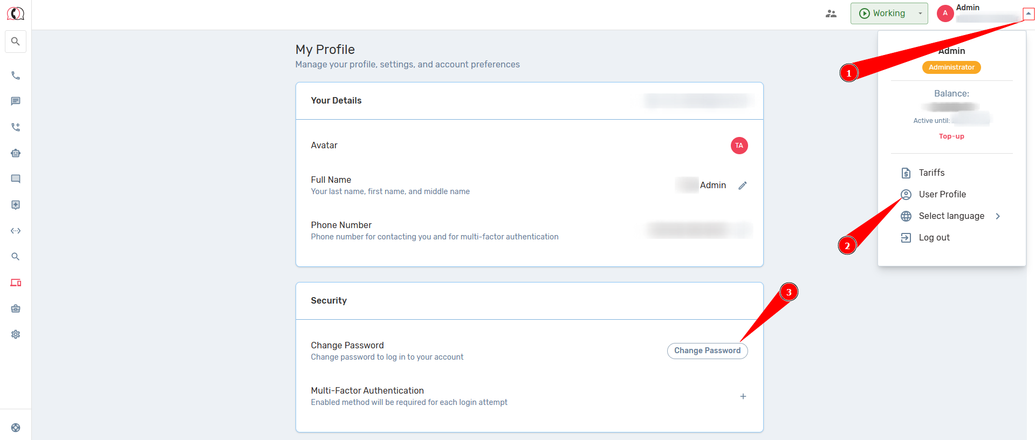Open the red devices icon in sidebar
Screen dimensions: 1035x440
tap(16, 283)
